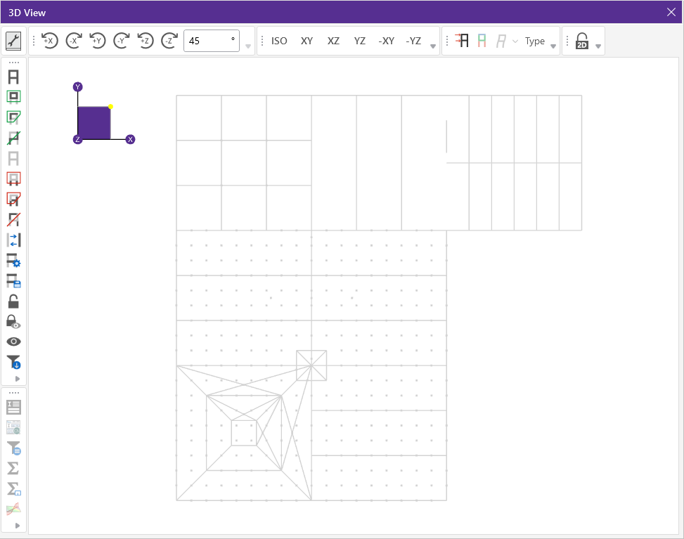The height and width of the screenshot is (539, 684).
Task: Rotate view about negative Z axis
Action: pos(169,41)
